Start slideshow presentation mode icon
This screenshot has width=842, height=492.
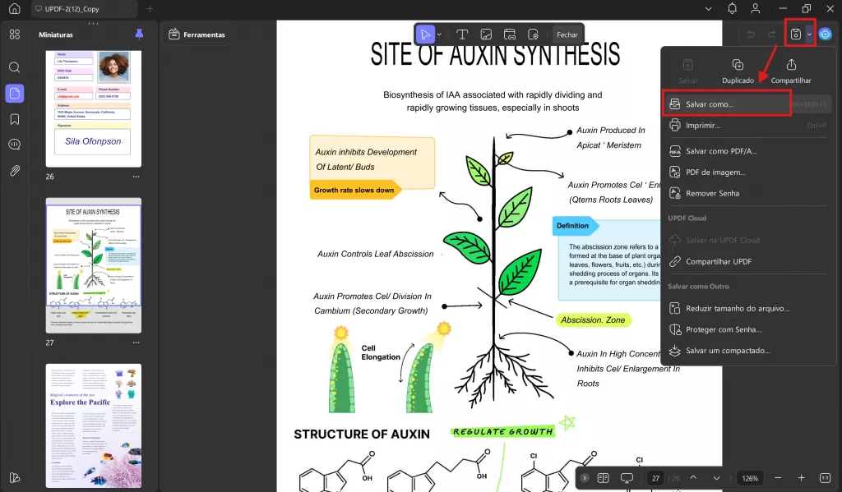click(x=627, y=477)
